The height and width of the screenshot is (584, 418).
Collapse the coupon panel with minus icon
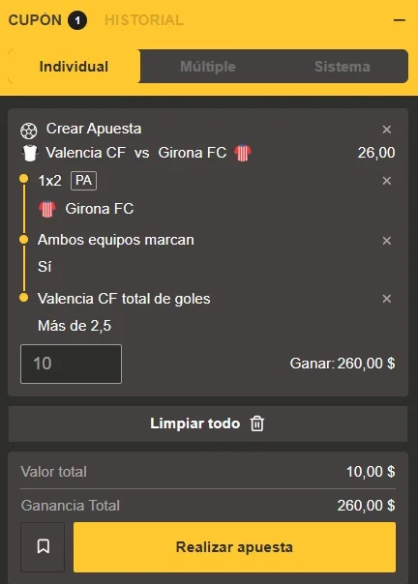(400, 20)
